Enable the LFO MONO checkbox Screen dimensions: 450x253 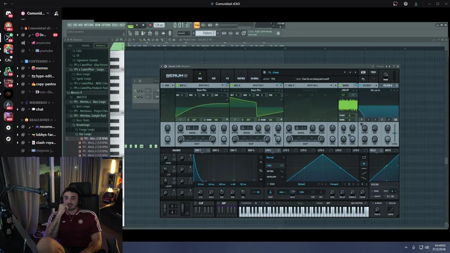[x=268, y=184]
